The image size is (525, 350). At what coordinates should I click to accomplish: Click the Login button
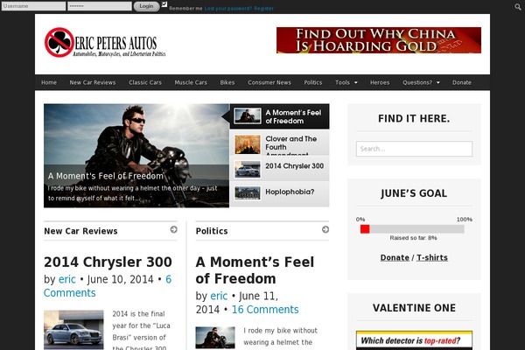pos(146,6)
